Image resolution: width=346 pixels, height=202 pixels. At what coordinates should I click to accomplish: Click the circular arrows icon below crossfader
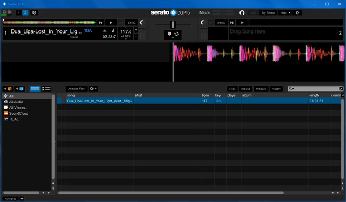click(177, 34)
